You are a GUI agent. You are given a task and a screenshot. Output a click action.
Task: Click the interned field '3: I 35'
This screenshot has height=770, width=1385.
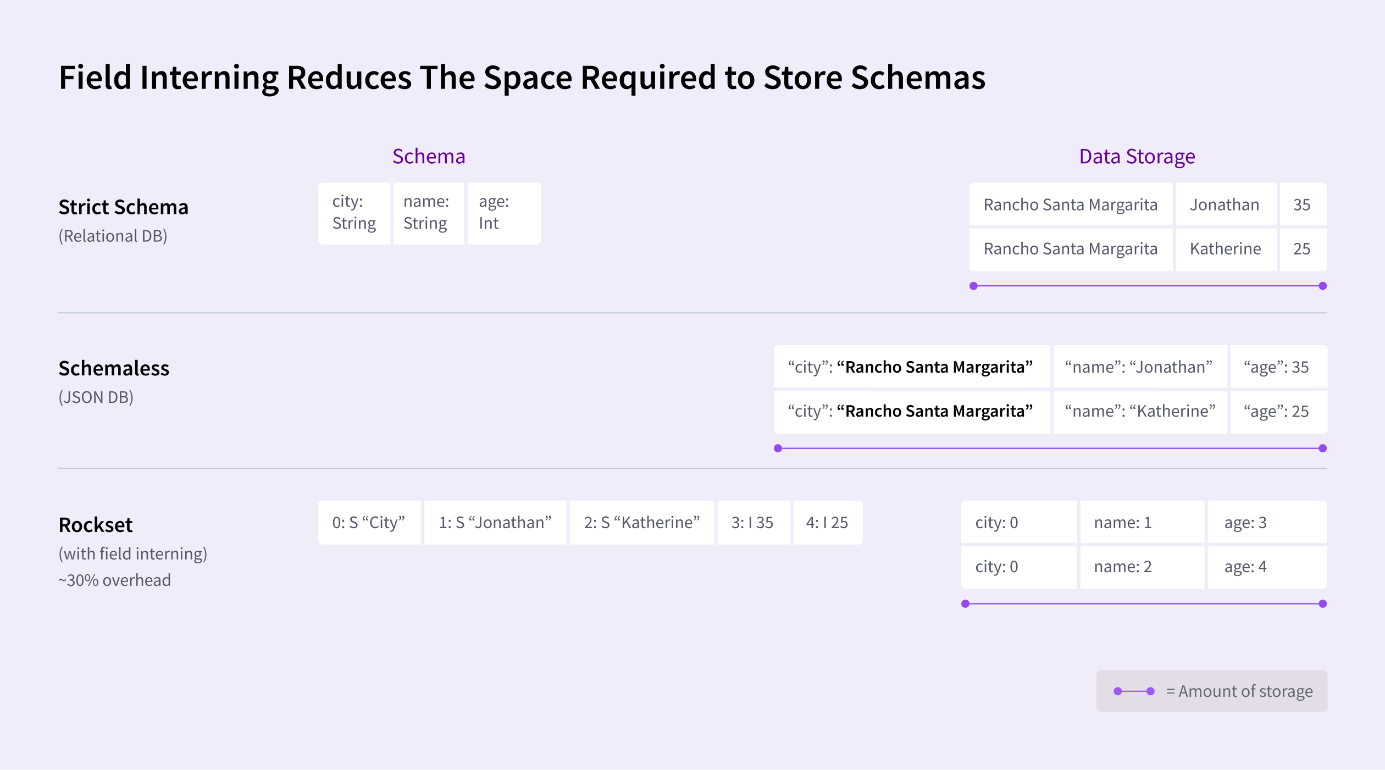[752, 523]
